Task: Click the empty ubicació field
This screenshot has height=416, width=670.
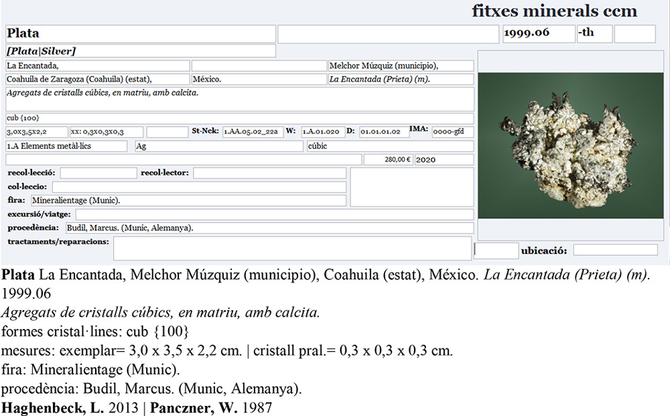Action: pyautogui.click(x=615, y=250)
